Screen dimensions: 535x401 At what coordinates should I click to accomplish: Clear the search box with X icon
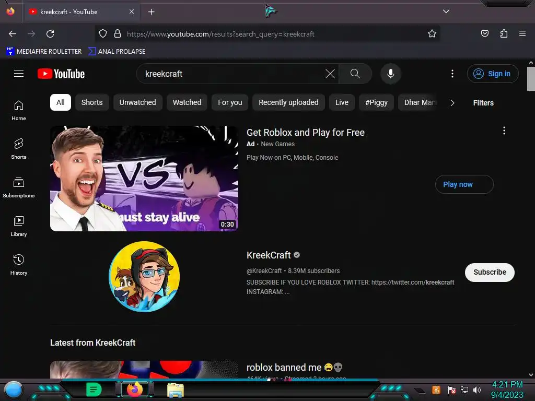tap(330, 74)
